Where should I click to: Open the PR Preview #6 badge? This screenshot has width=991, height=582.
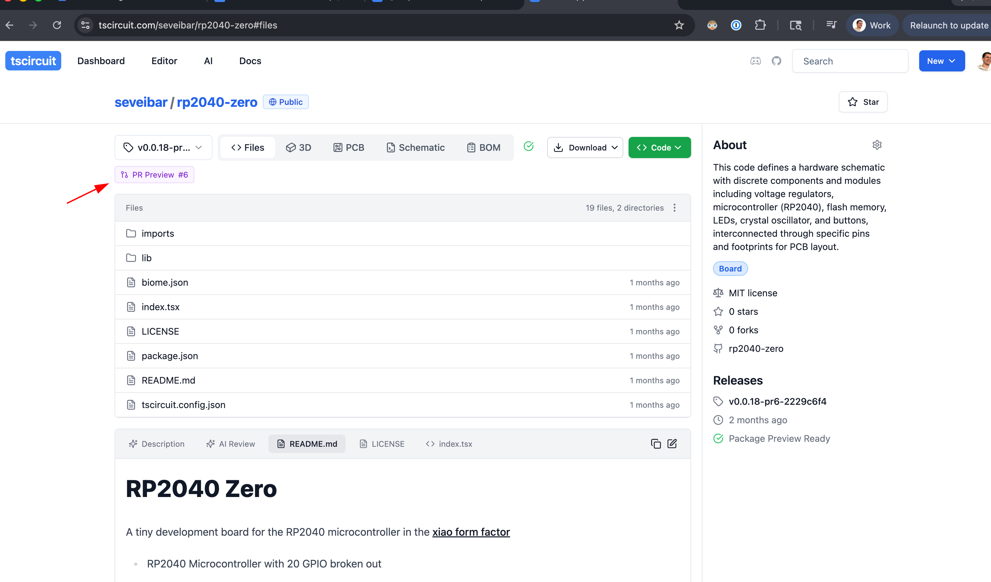point(154,175)
